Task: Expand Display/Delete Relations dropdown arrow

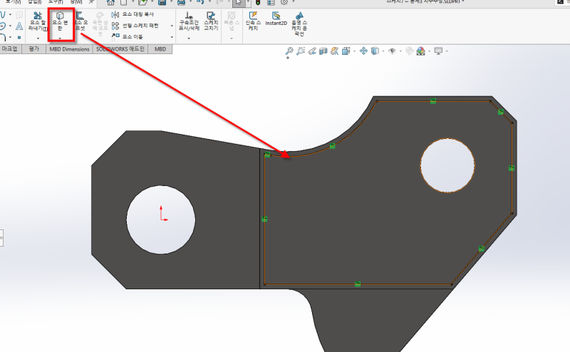Action: point(189,38)
